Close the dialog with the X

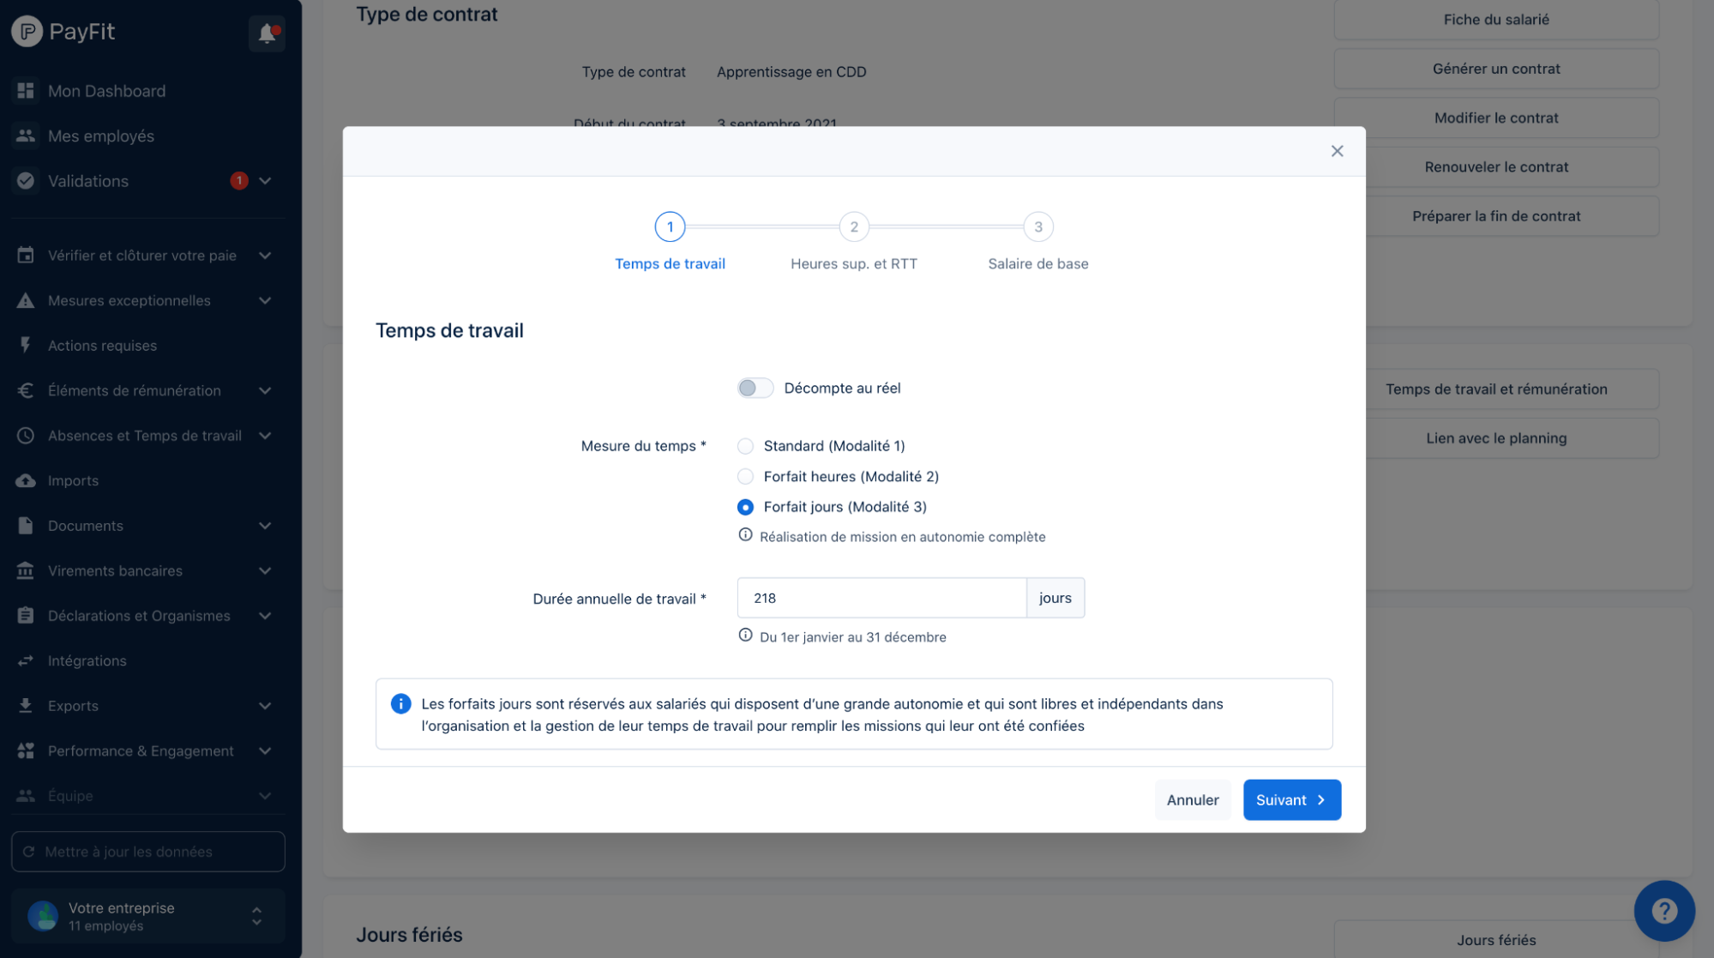[x=1337, y=151]
